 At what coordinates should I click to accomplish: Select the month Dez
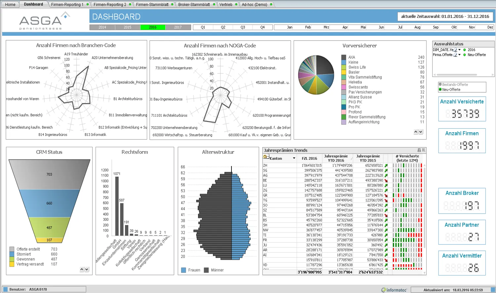[490, 27]
